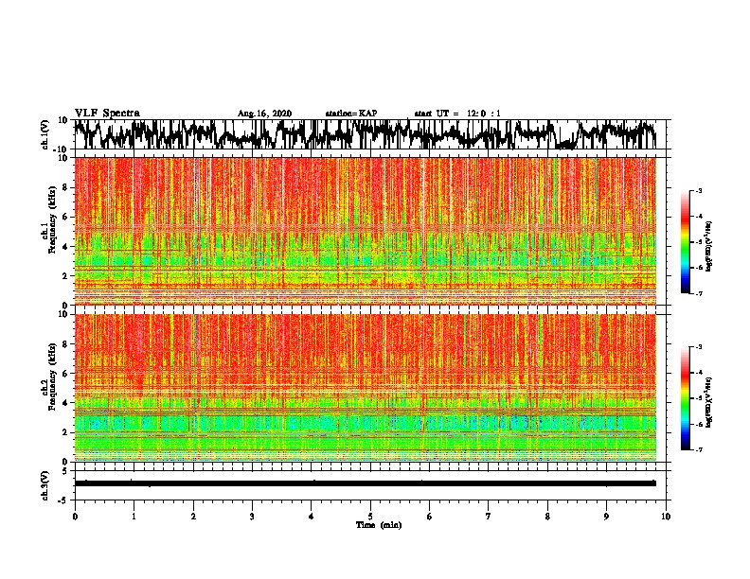Click inside the ch.1 spectrogram
Image resolution: width=750 pixels, height=579 pixels.
(366, 231)
